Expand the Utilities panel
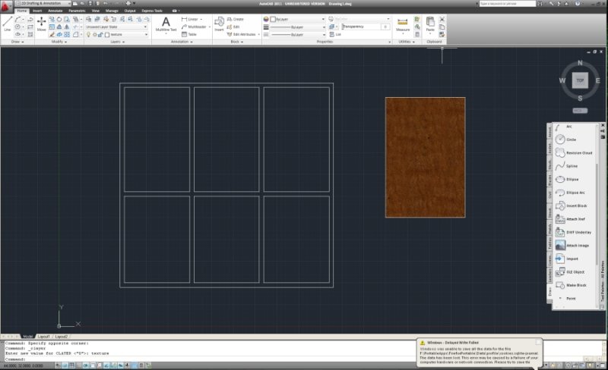608x370 pixels. 407,42
